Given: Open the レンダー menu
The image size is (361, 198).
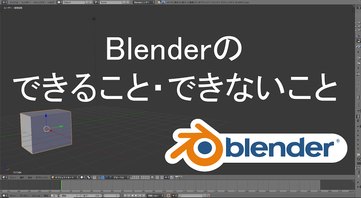Looking at the screenshot, I should pos(26,2).
